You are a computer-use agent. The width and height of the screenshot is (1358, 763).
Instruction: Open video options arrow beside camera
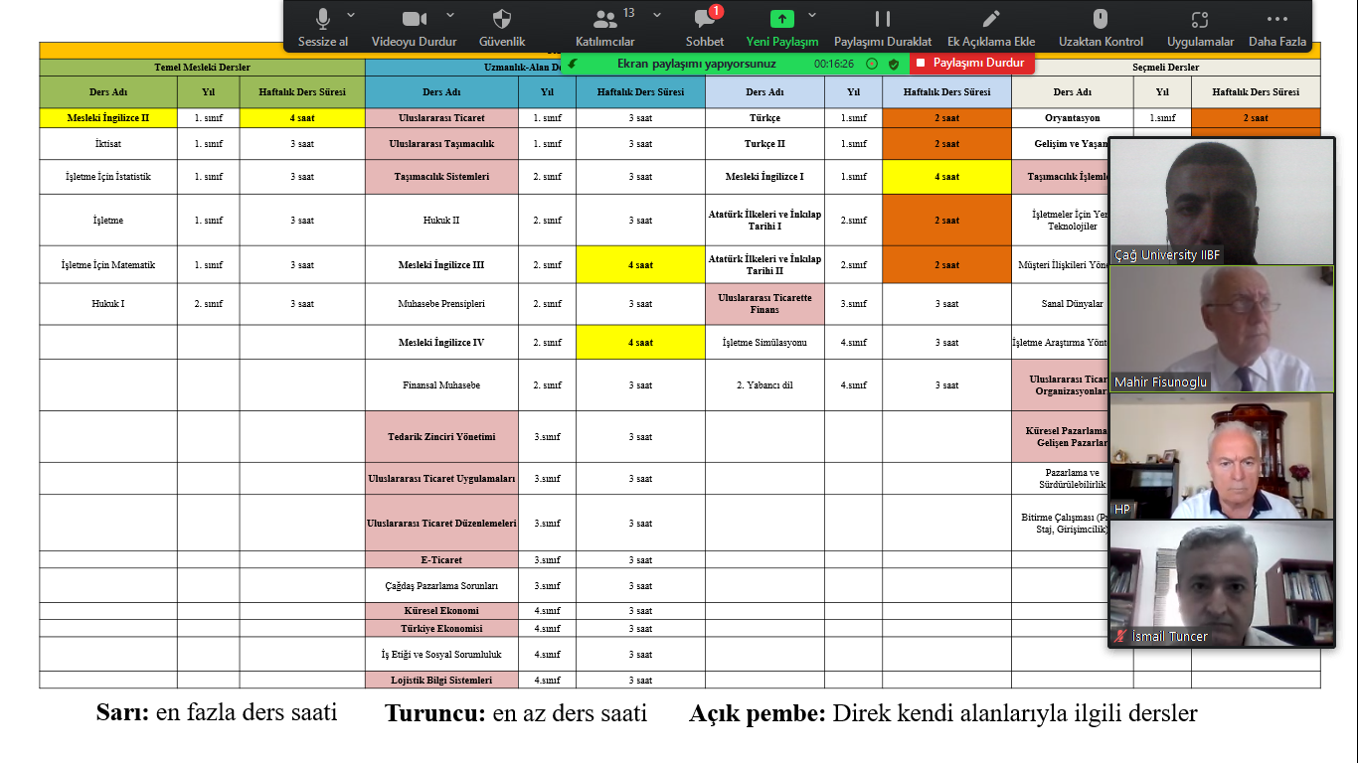point(450,15)
